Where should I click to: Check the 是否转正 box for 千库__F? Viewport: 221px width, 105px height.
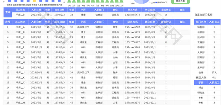pos(166,53)
